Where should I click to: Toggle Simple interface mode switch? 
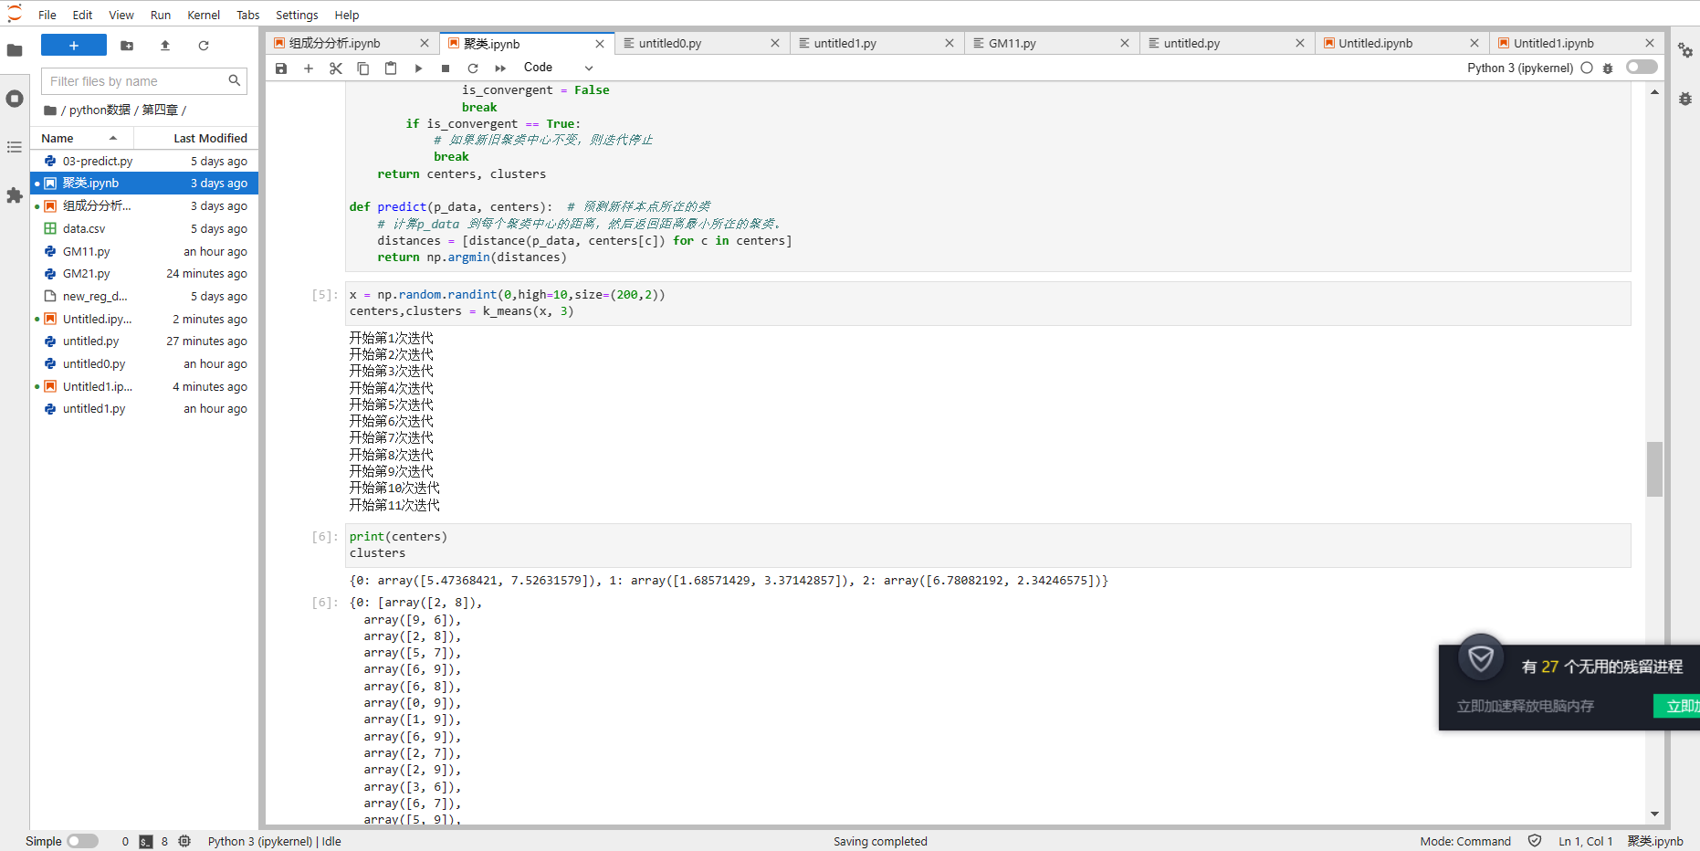point(83,841)
